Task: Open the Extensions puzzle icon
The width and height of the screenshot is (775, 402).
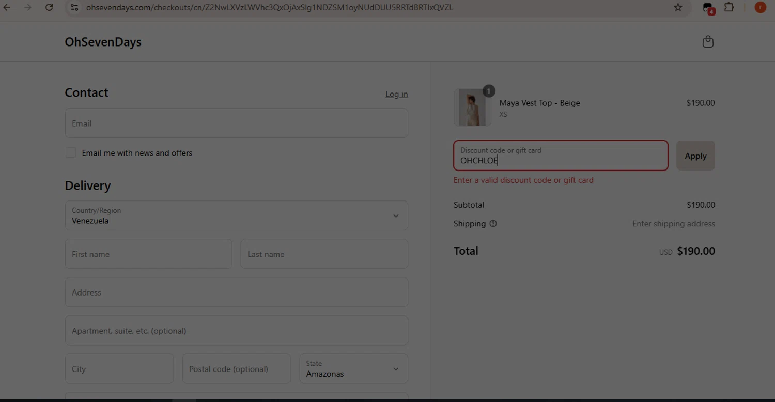Action: [729, 7]
